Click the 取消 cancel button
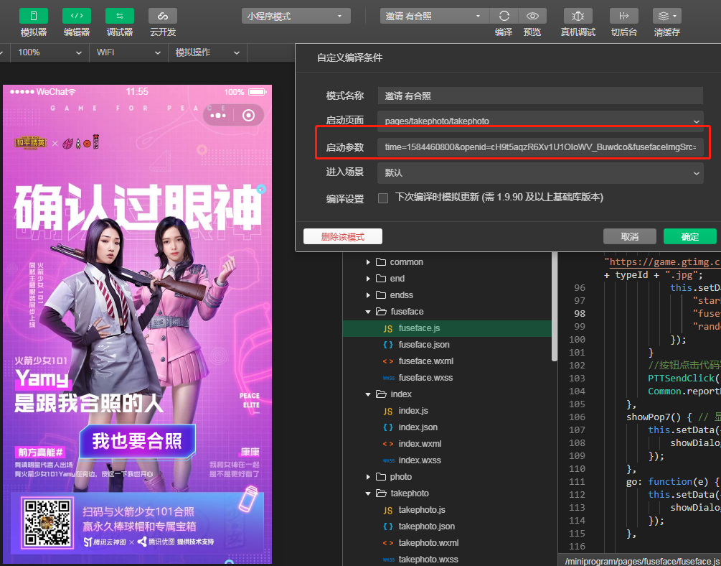 tap(629, 237)
